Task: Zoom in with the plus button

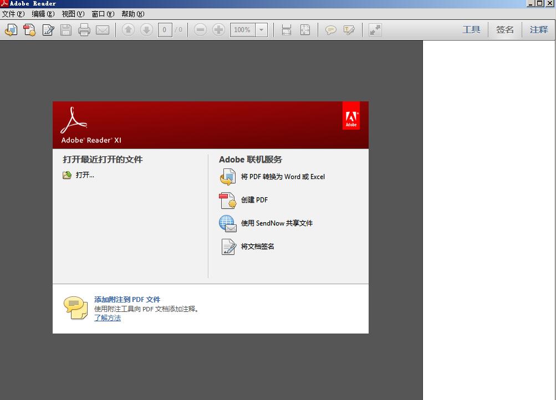Action: tap(218, 30)
